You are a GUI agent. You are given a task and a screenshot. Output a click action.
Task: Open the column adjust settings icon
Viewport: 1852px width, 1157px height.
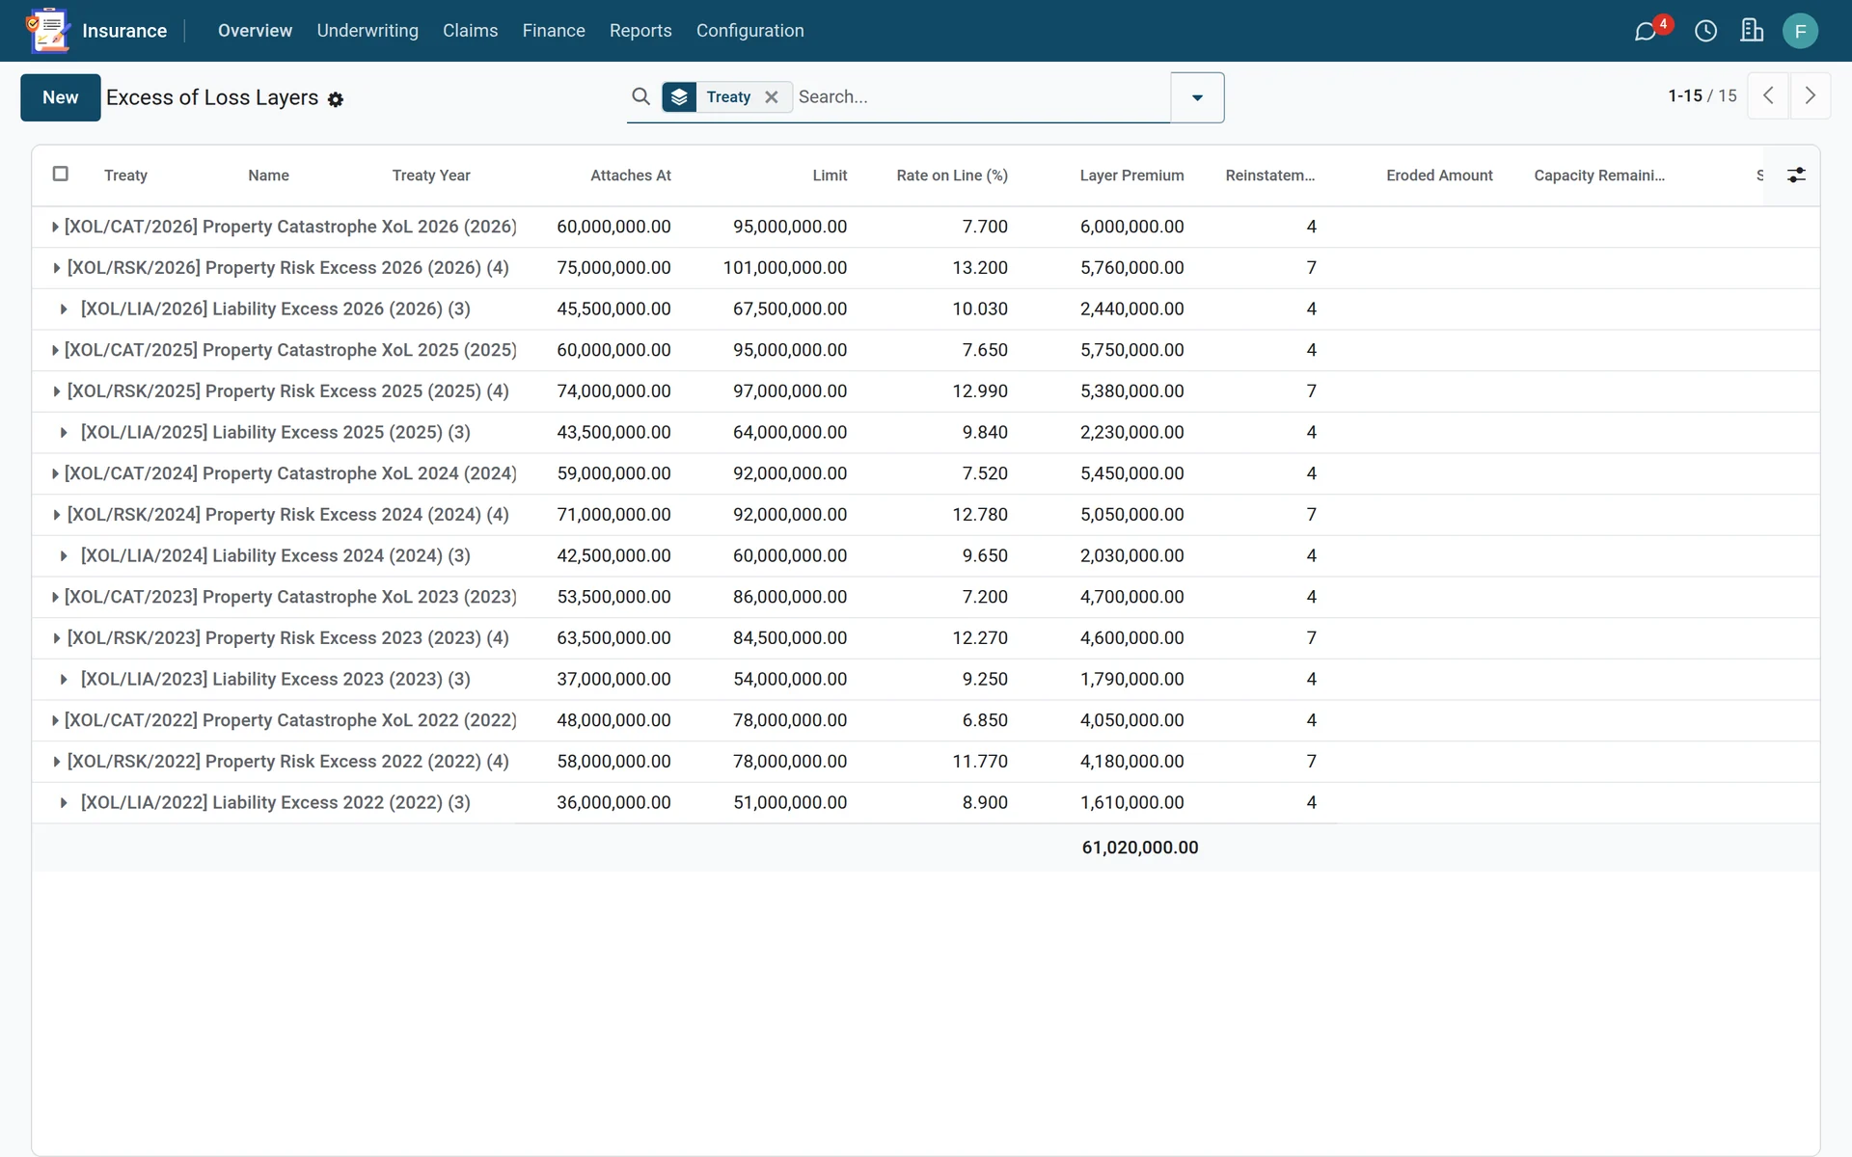point(1796,175)
